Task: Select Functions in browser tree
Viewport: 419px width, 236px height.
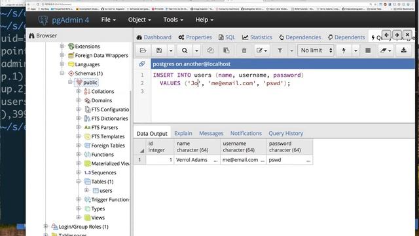Action: pyautogui.click(x=102, y=155)
